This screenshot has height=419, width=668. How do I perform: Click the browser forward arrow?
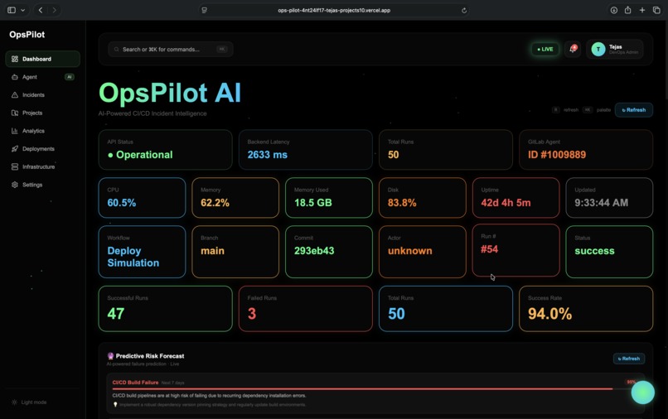point(54,10)
